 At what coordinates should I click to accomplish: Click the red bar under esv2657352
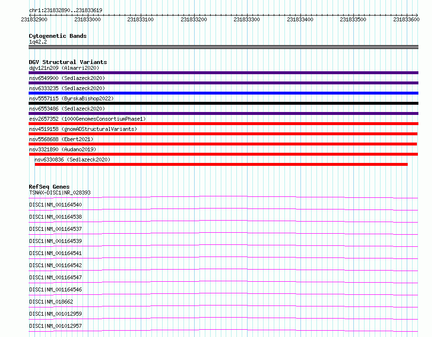(x=223, y=124)
